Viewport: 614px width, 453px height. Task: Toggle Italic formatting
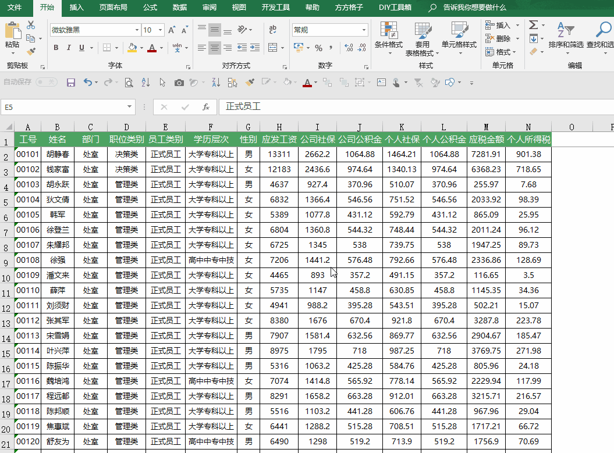69,48
